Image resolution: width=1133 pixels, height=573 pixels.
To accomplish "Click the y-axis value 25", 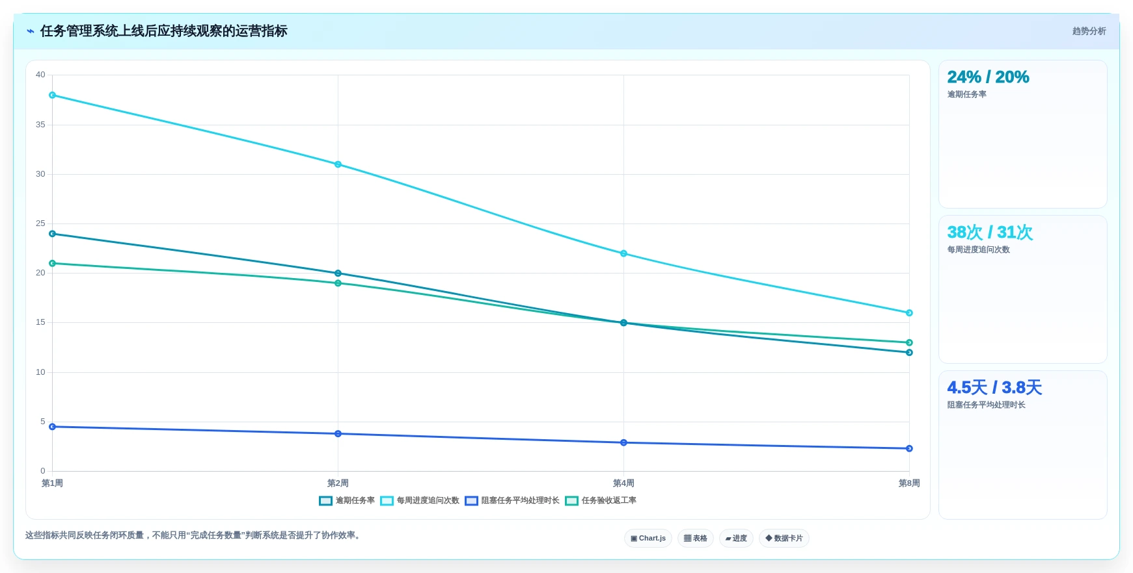I will coord(40,223).
